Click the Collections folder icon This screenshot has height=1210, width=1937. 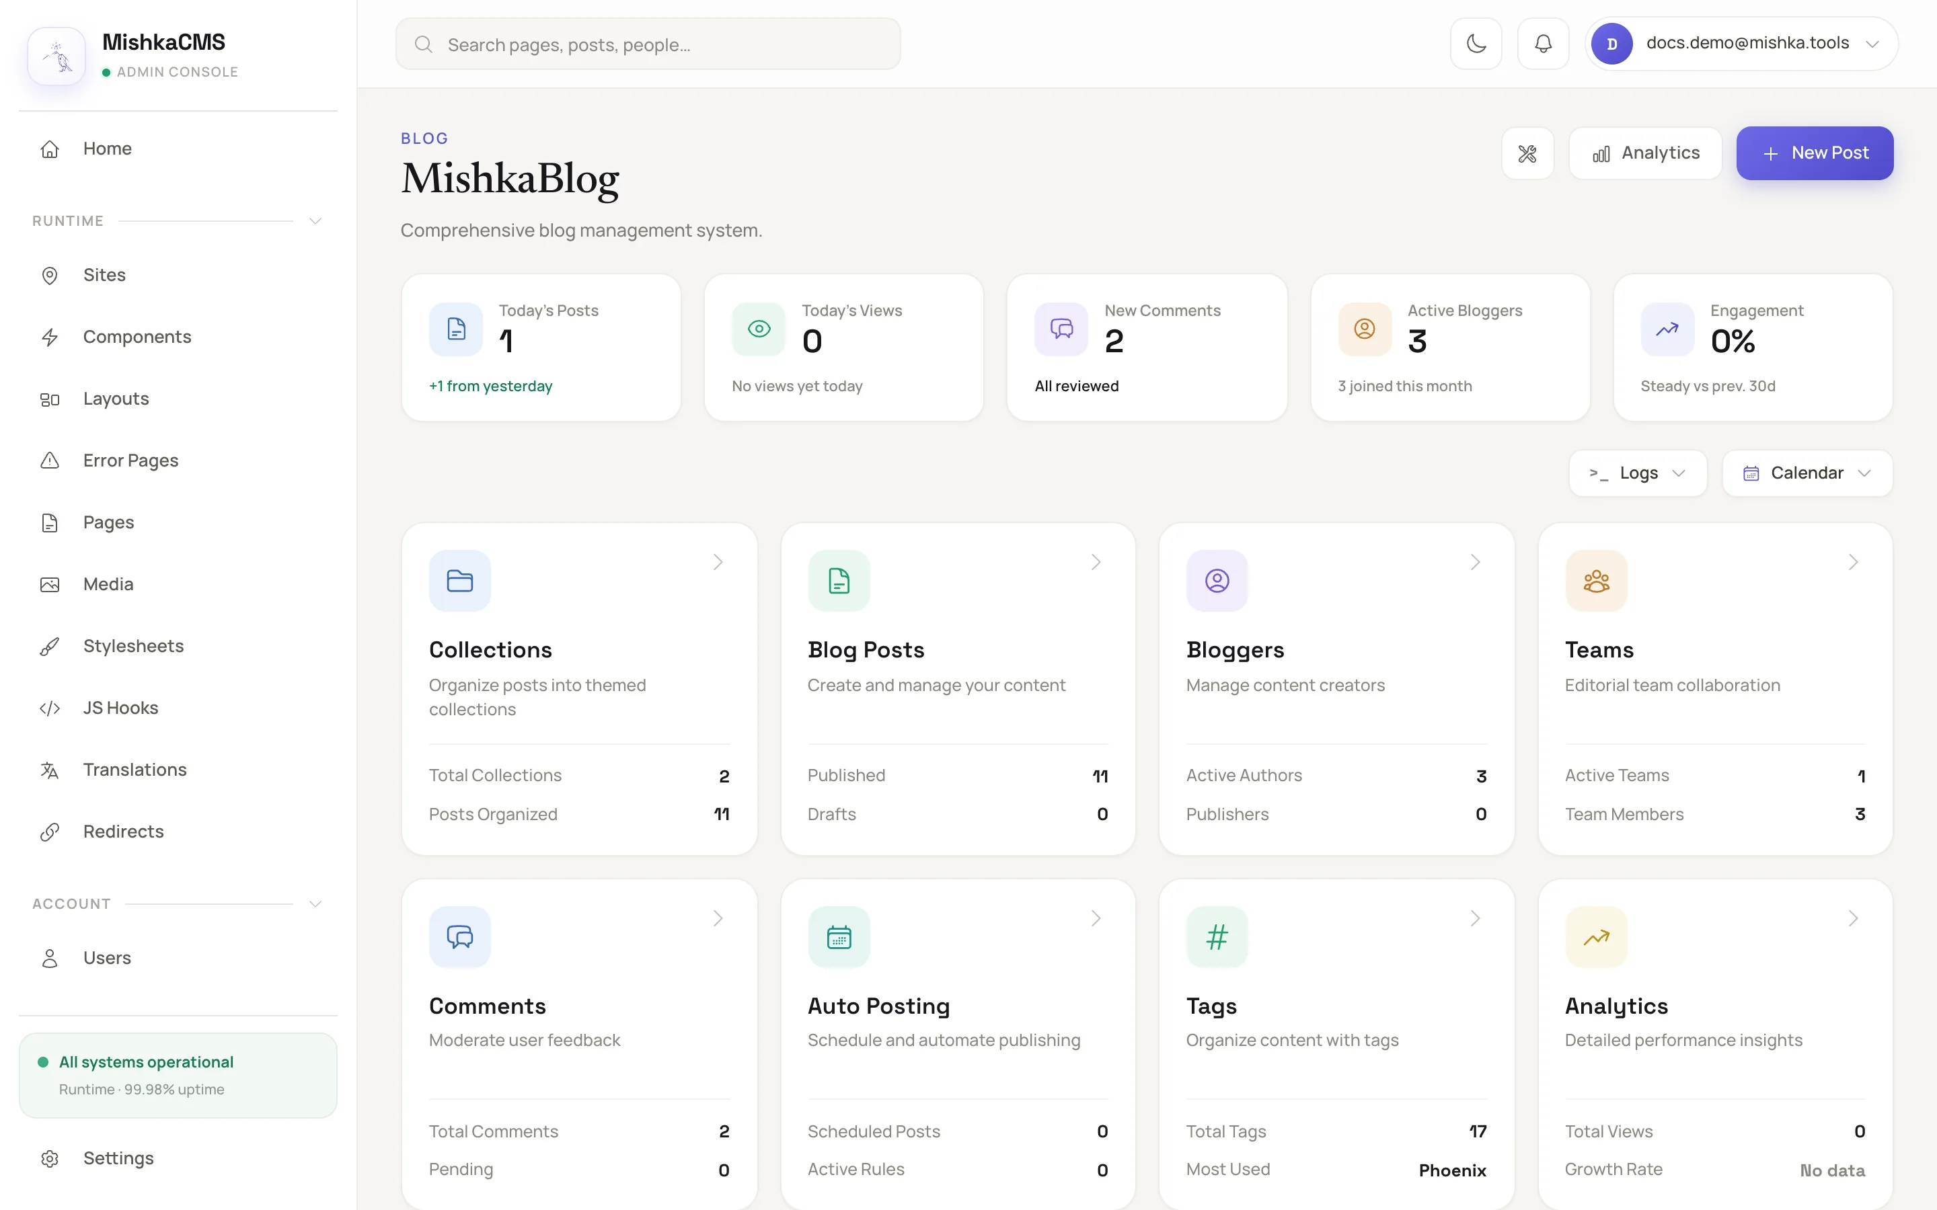459,581
